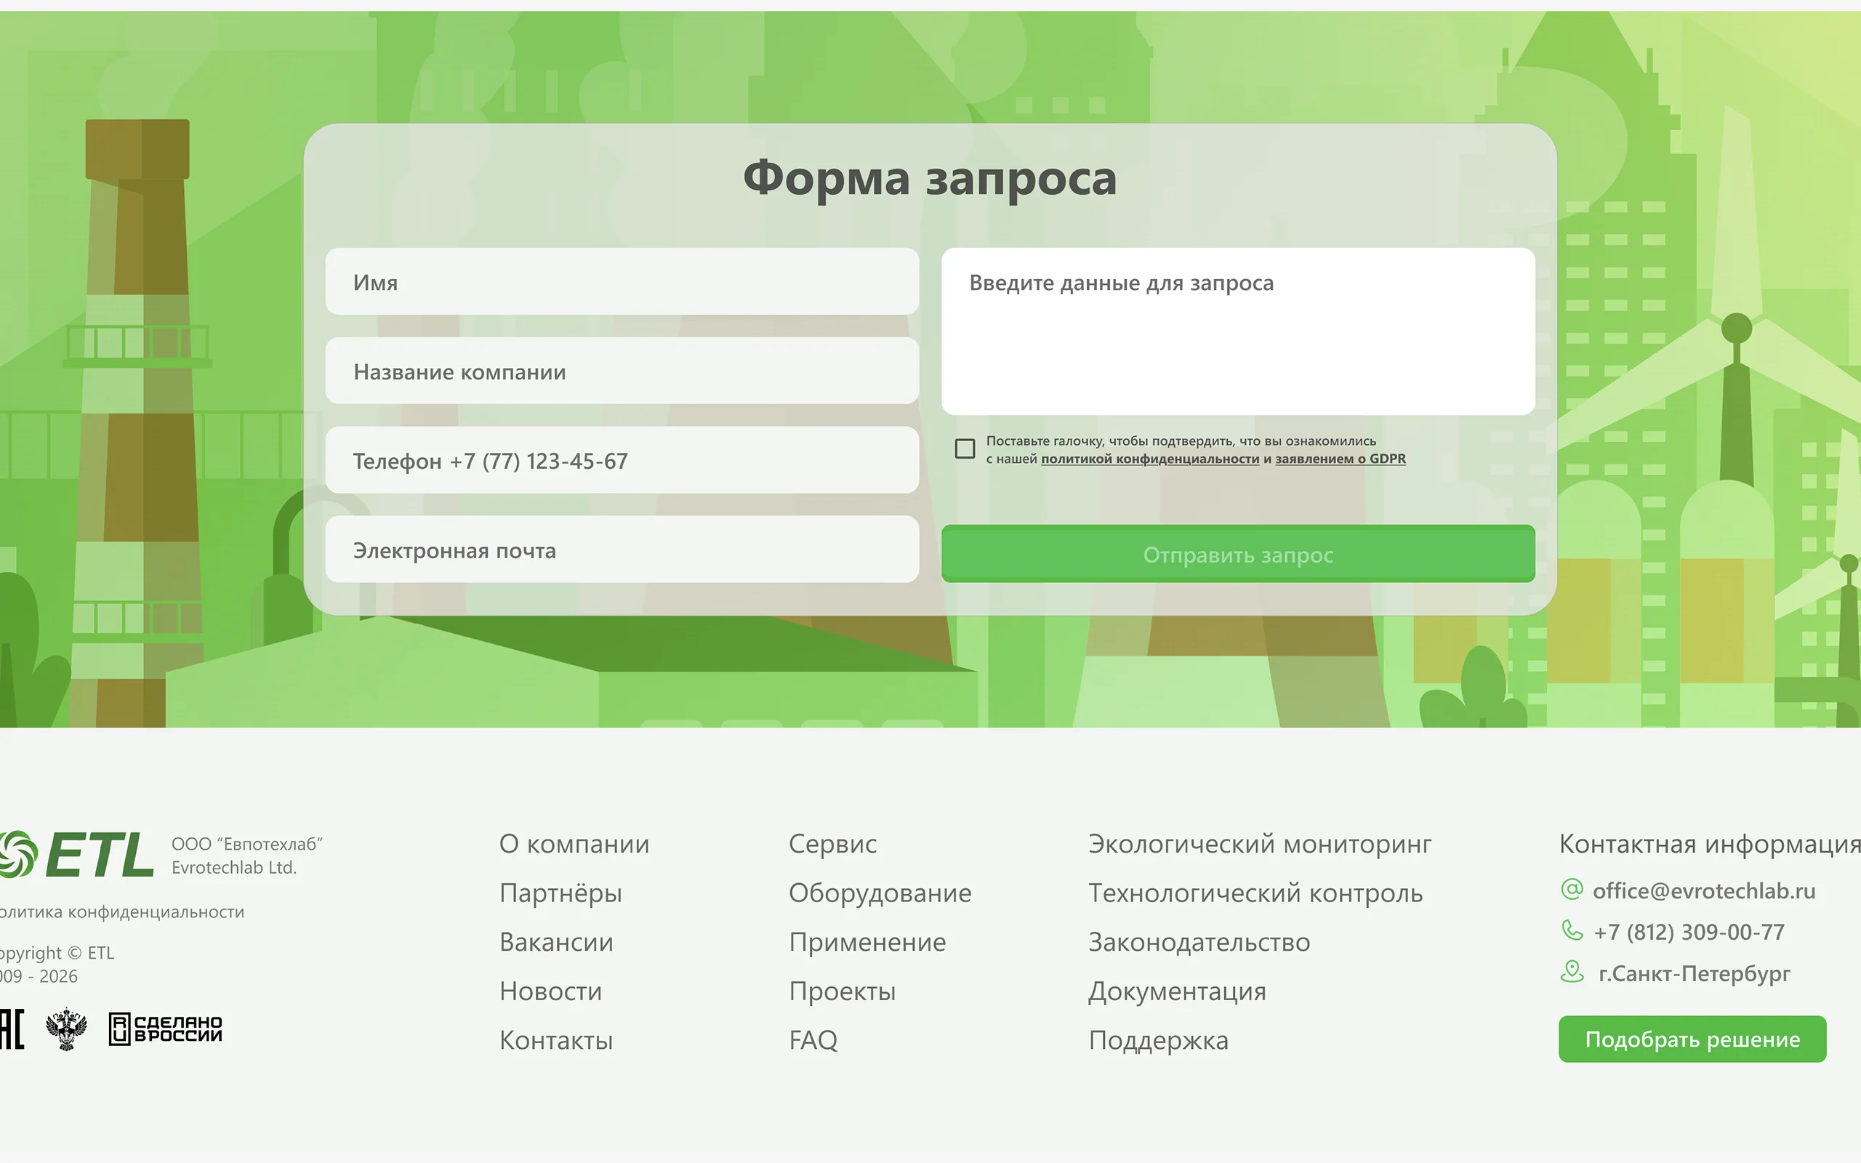Click ООО "Евротехлаб" company name text
Image resolution: width=1861 pixels, height=1163 pixels.
[x=247, y=844]
